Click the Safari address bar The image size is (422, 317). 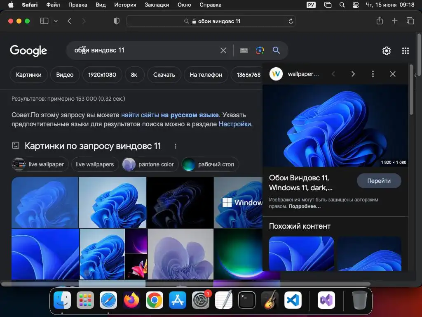coord(211,21)
